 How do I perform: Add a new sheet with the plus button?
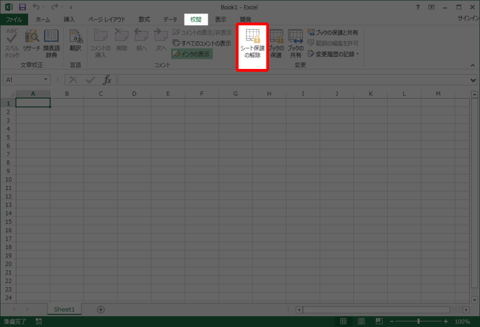click(101, 309)
